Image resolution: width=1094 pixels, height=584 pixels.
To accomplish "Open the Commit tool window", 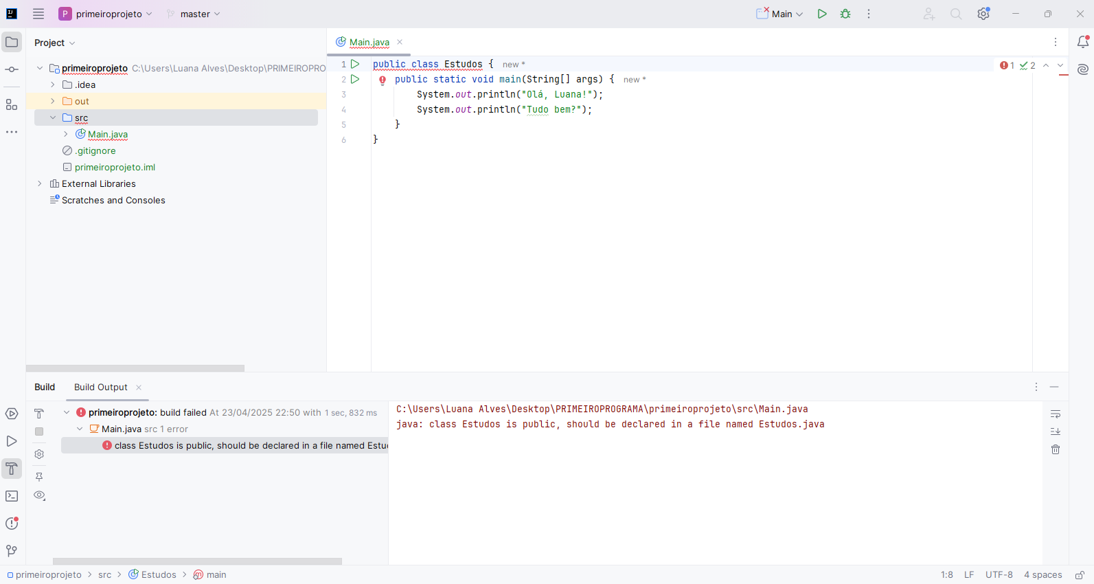I will coord(12,69).
